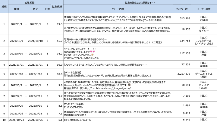Click the 19.3 spread scale value
This screenshot has width=217, height=122.
point(60,24)
